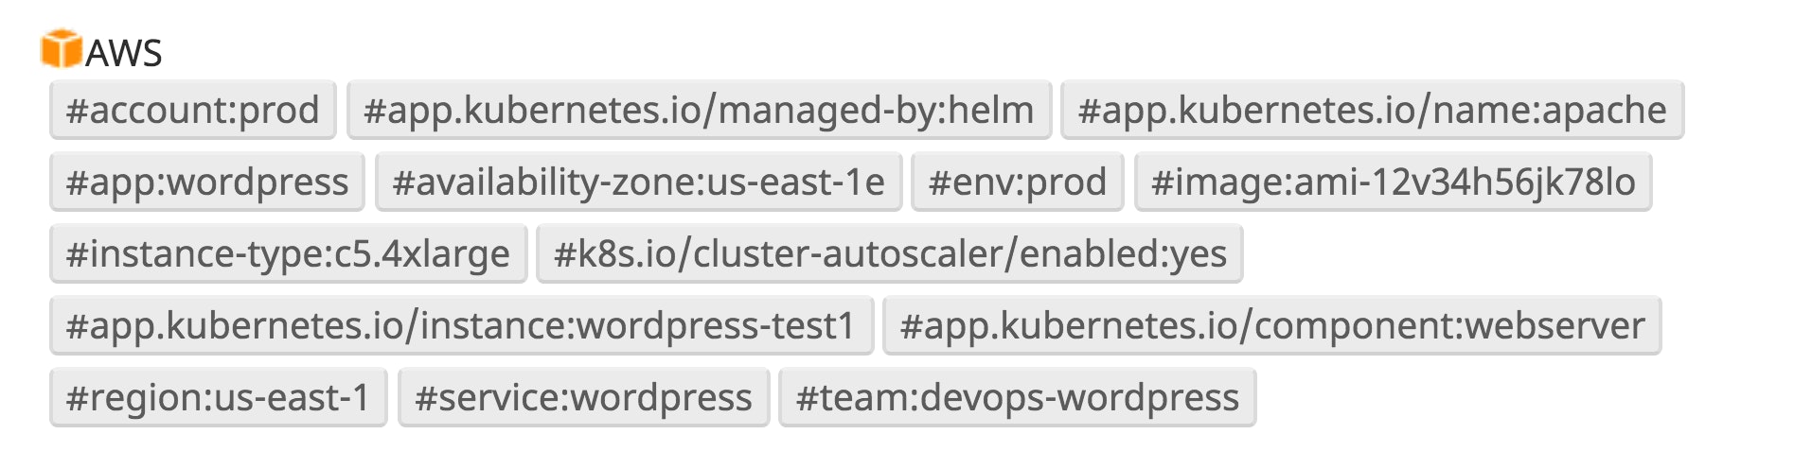Choose the #env:prod tag
Screen dimensions: 1812x469
1017,182
